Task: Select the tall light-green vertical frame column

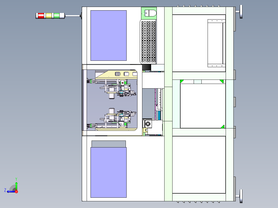Action: coord(168,104)
